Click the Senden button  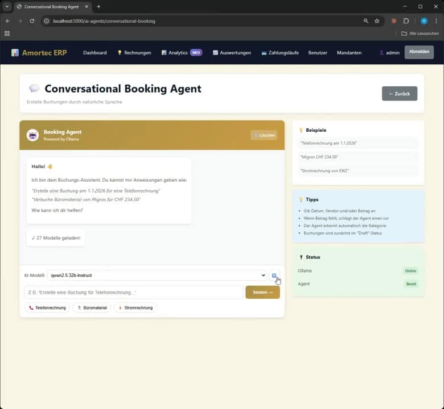tap(262, 292)
